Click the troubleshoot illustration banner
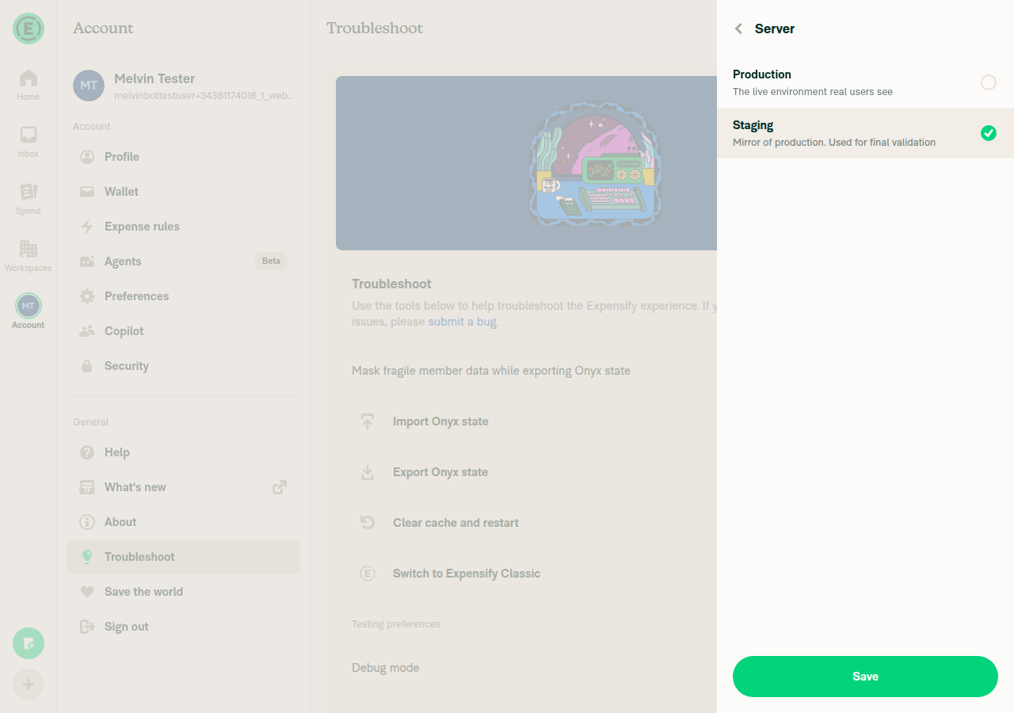Screen dimensions: 1014x713 pos(526,163)
